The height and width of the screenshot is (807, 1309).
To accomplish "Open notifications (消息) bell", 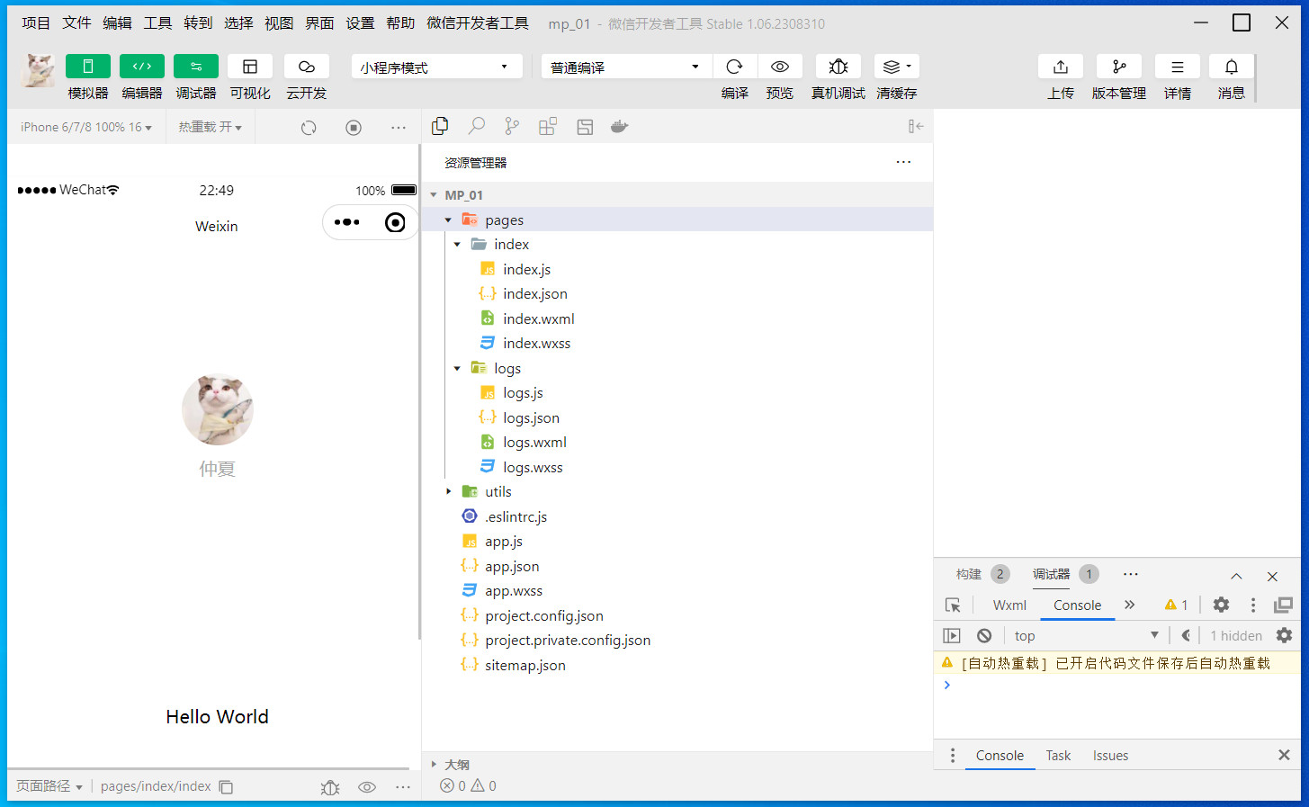I will [x=1232, y=67].
